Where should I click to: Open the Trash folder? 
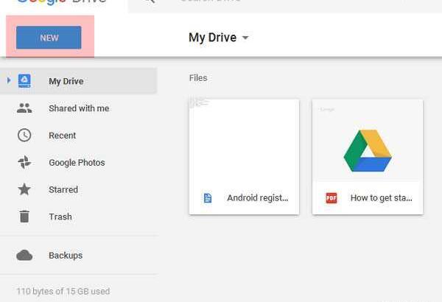click(x=60, y=217)
